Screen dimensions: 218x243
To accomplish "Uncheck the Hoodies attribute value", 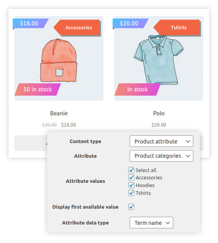I will click(x=131, y=185).
